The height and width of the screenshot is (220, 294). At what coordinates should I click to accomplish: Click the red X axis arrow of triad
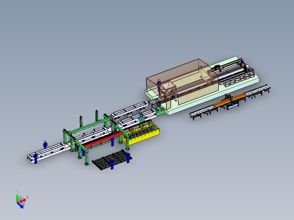point(22,201)
